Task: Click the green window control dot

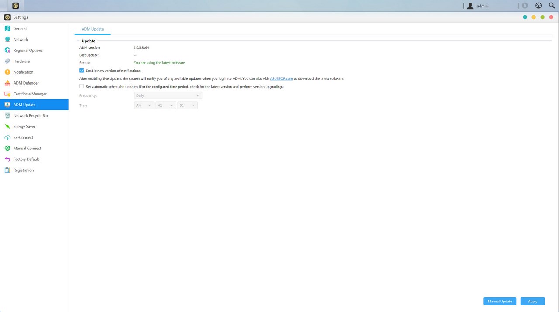Action: [542, 17]
